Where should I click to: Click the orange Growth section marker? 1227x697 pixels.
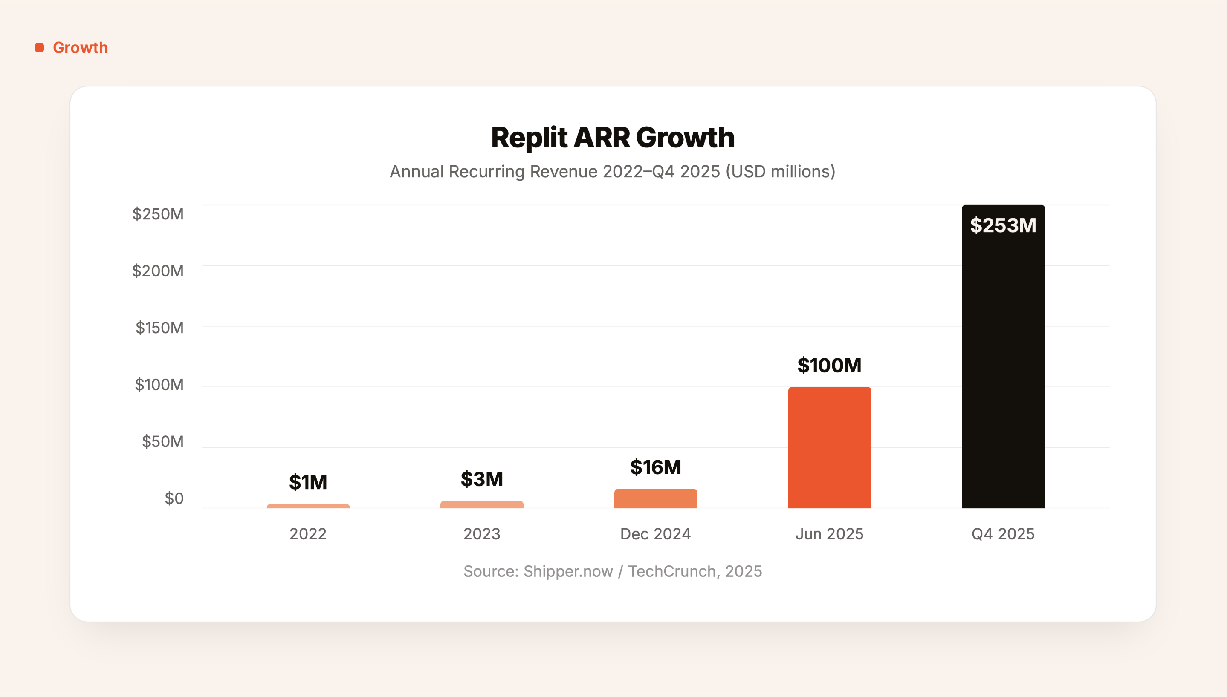click(x=40, y=47)
